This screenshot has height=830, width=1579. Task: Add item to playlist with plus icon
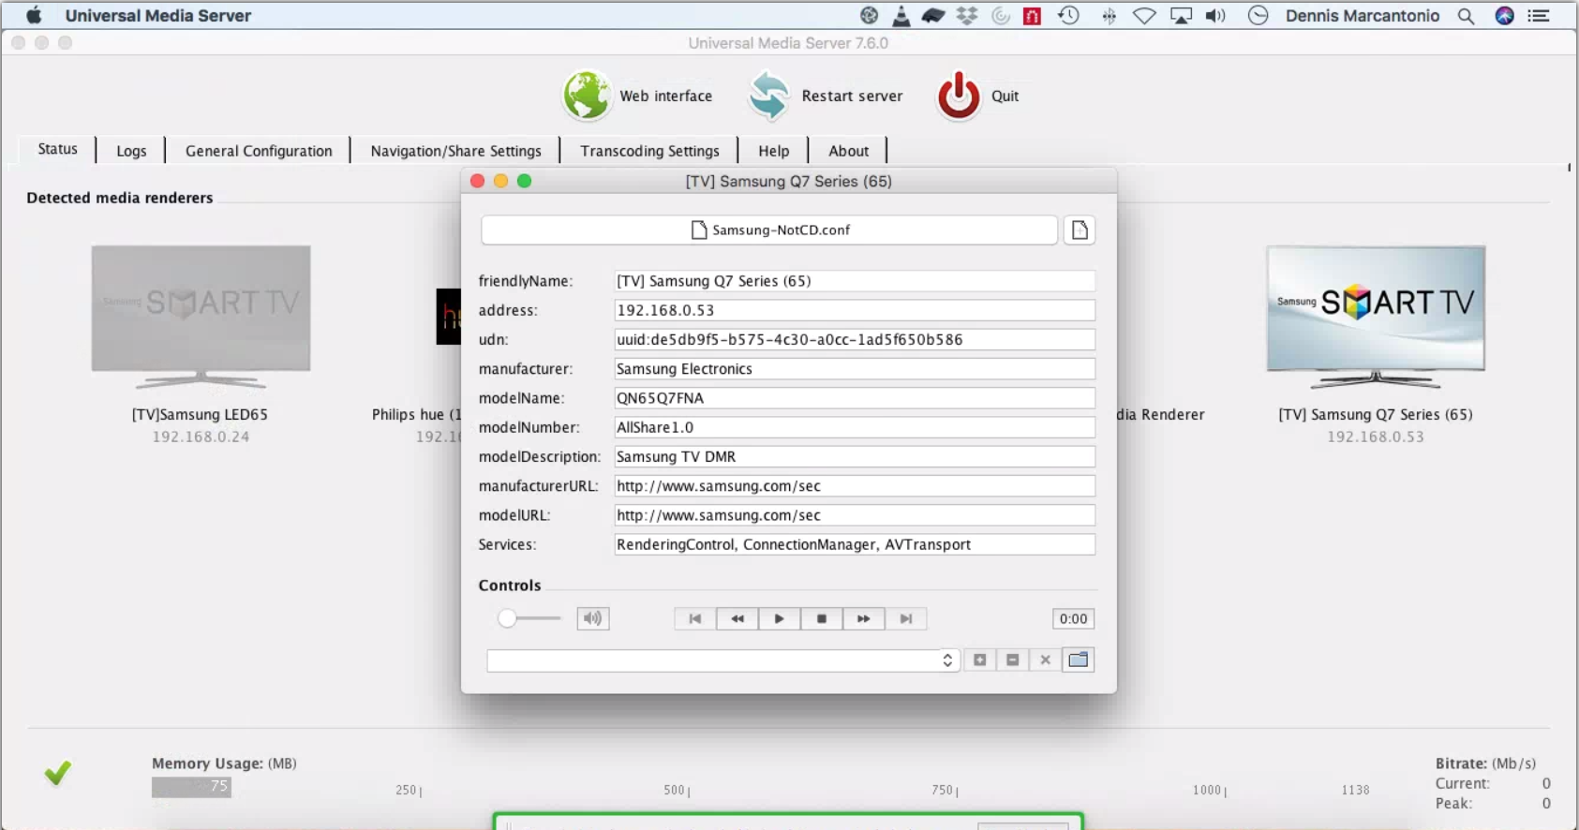tap(980, 660)
